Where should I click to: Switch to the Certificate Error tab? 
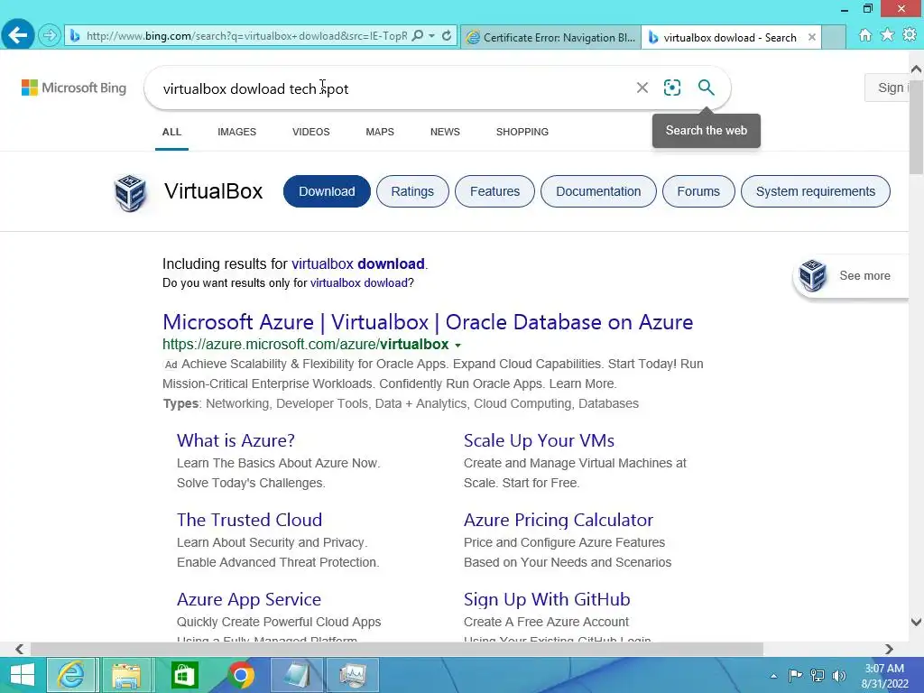(x=551, y=37)
